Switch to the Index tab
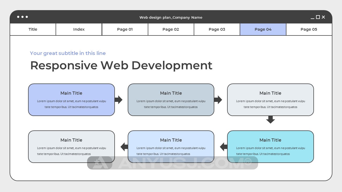 point(79,29)
